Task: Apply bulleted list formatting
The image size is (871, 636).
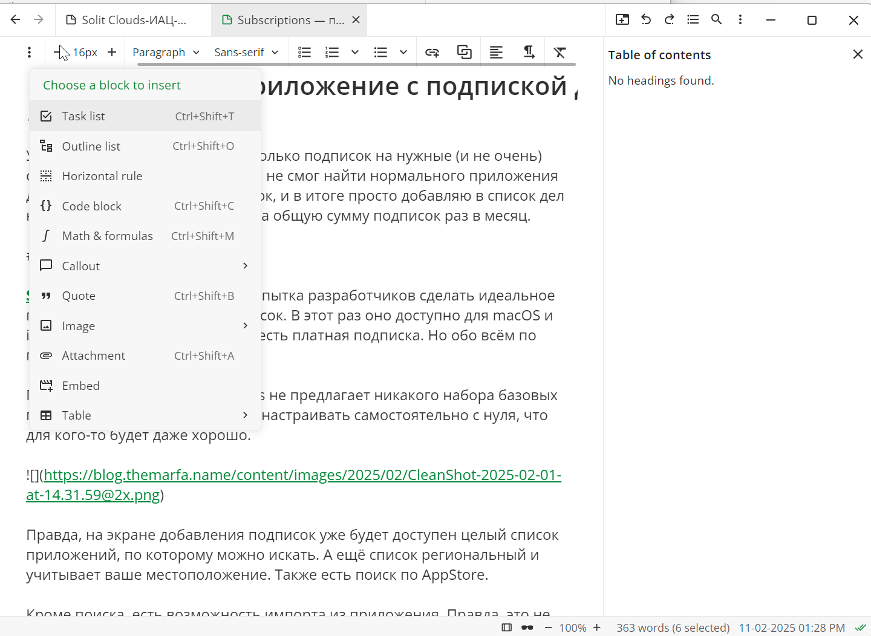Action: 380,53
